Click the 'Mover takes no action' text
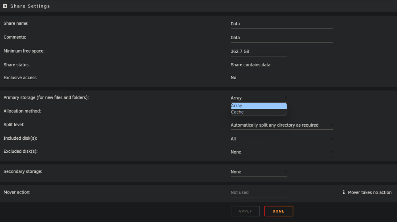This screenshot has width=397, height=222. [370, 192]
